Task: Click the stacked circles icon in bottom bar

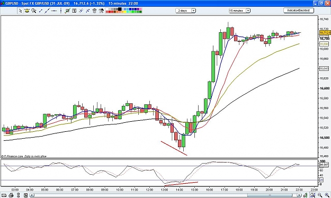Action: click(x=19, y=195)
